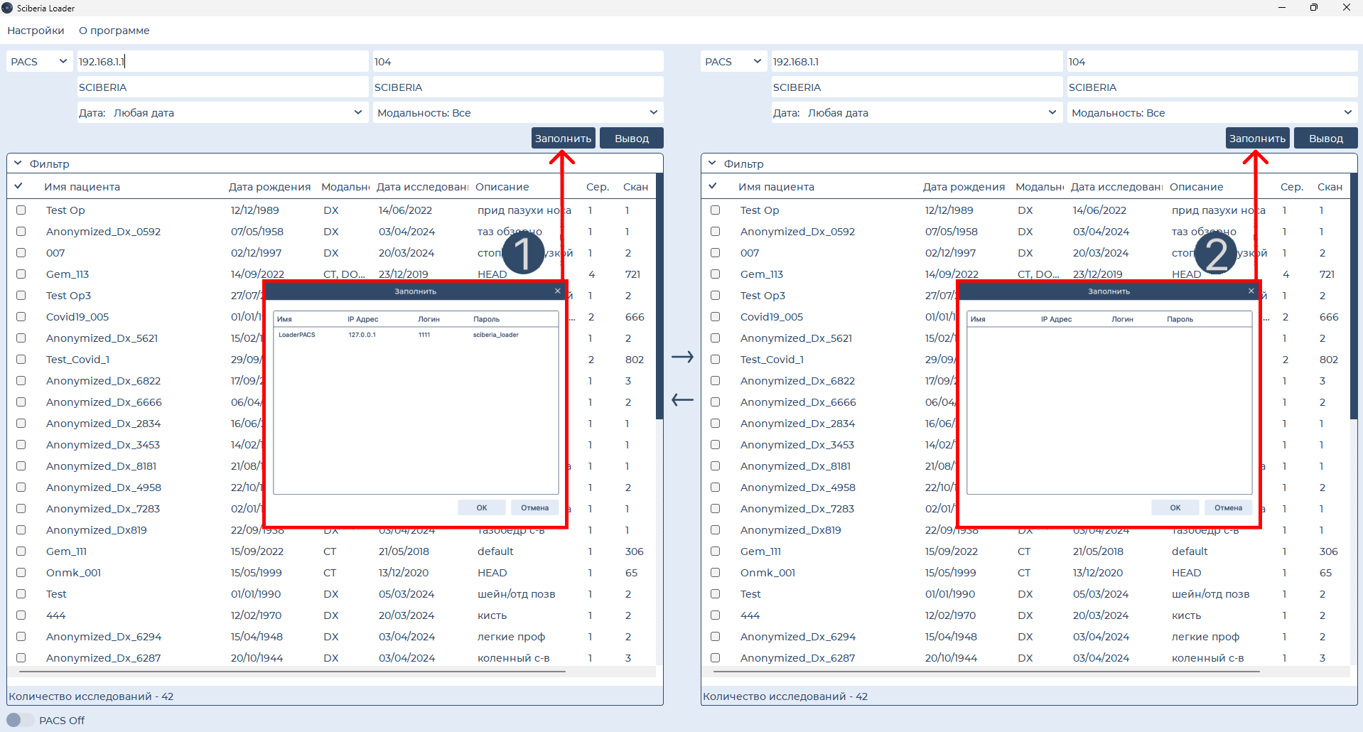This screenshot has height=732, width=1363.
Task: Check Onmk_001 row in left panel
Action: click(21, 573)
